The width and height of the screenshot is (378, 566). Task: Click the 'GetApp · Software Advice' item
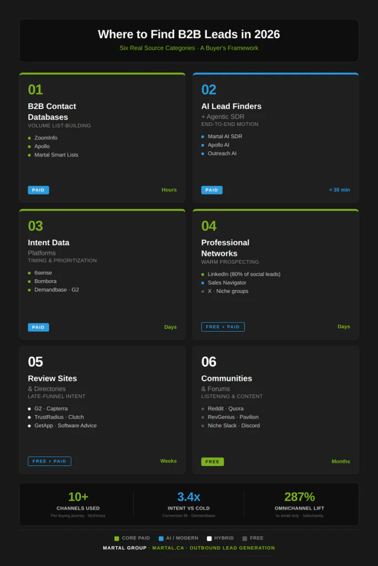click(65, 426)
